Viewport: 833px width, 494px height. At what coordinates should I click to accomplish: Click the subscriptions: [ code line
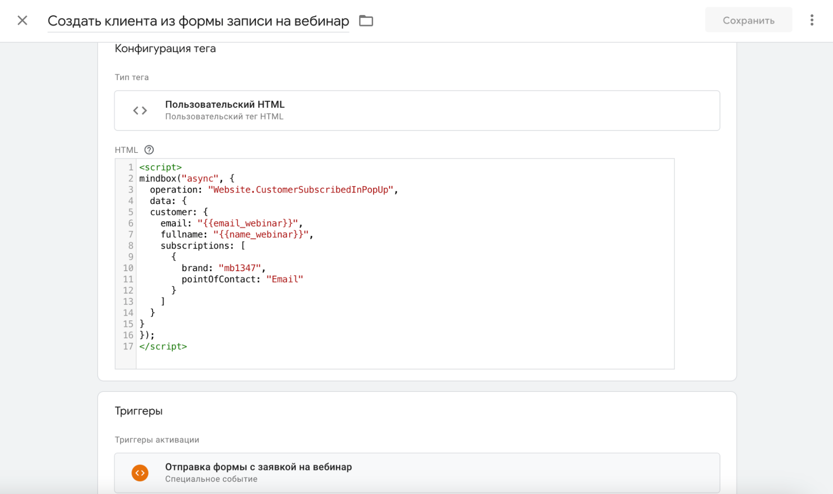(203, 246)
